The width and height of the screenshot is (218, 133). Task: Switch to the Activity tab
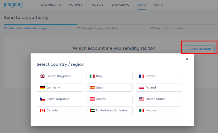[76, 5]
